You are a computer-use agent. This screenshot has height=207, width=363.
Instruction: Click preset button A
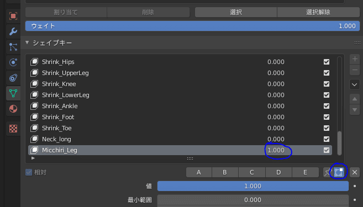tap(199, 172)
